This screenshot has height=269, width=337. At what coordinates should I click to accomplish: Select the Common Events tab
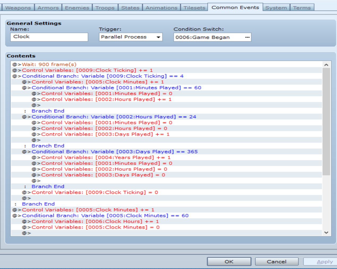click(235, 7)
